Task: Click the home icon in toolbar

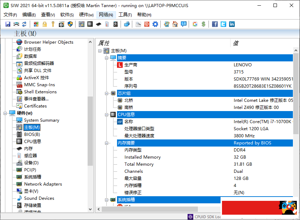Action: [175, 24]
